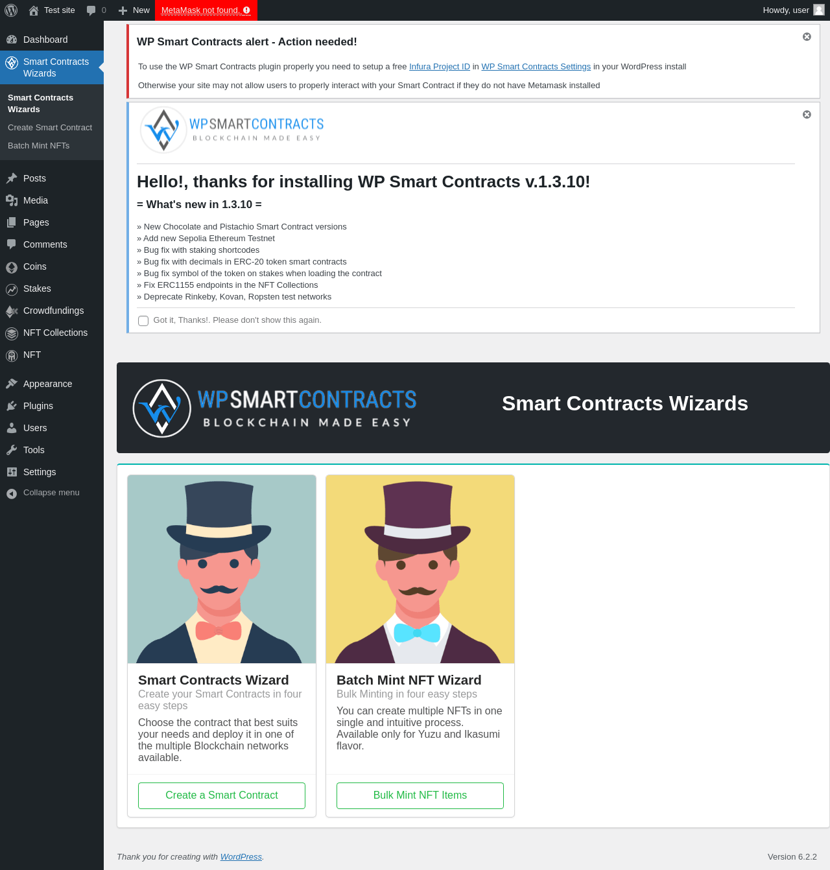Click the NFT Collections layers icon
The height and width of the screenshot is (870, 830).
[x=12, y=333]
